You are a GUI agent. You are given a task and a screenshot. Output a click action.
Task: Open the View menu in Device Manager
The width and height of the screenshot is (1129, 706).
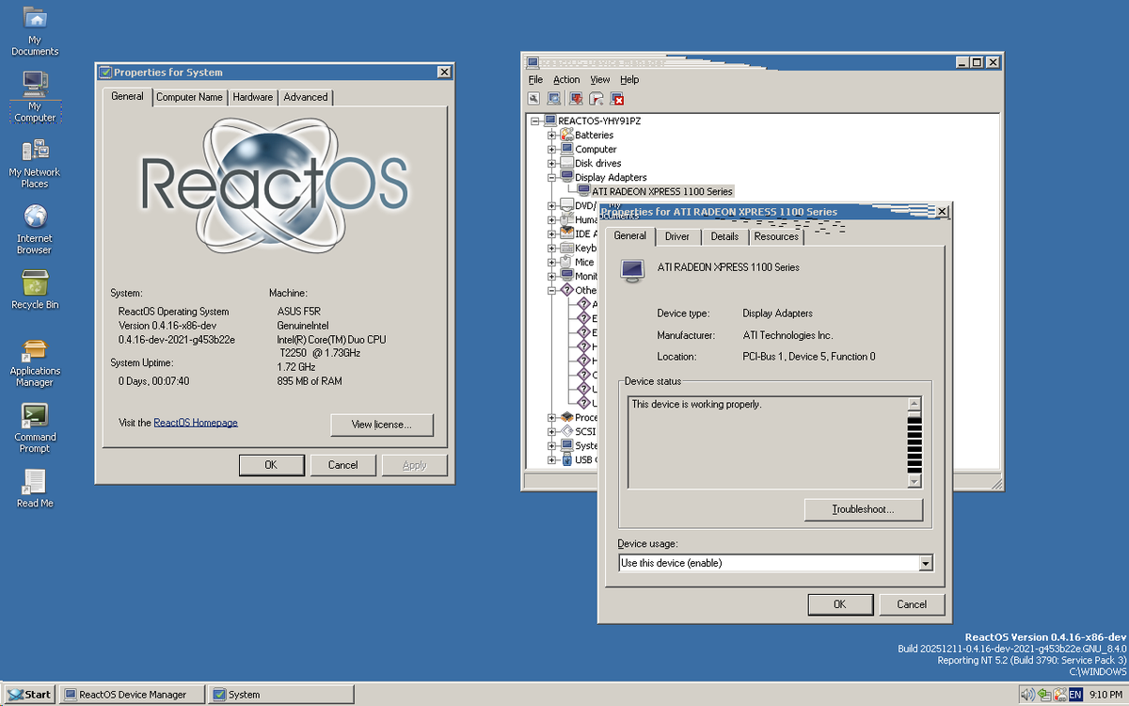(x=600, y=80)
